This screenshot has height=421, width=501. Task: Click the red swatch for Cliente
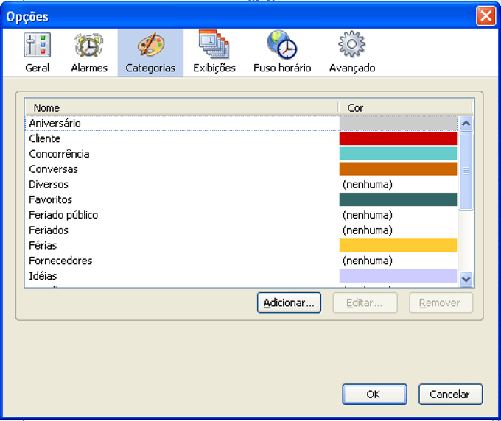(x=398, y=138)
